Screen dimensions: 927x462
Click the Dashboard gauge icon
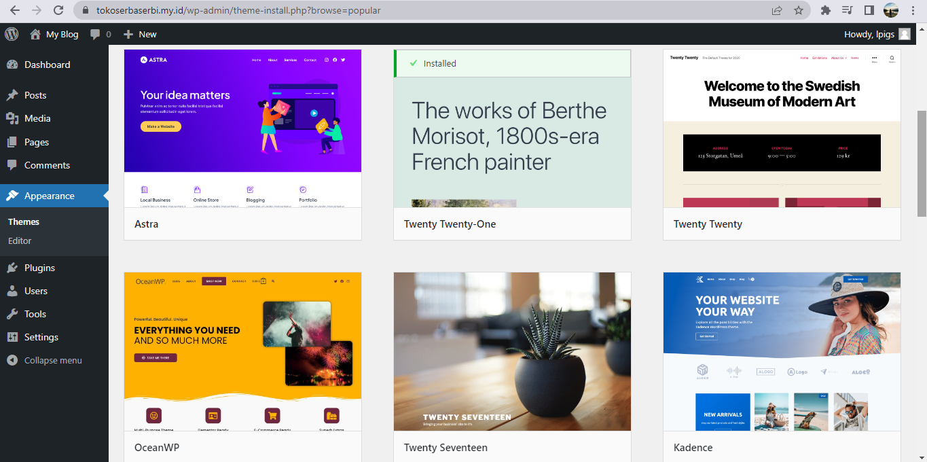click(12, 65)
